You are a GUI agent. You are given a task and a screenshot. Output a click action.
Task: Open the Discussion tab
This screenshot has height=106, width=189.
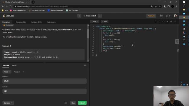(21, 22)
